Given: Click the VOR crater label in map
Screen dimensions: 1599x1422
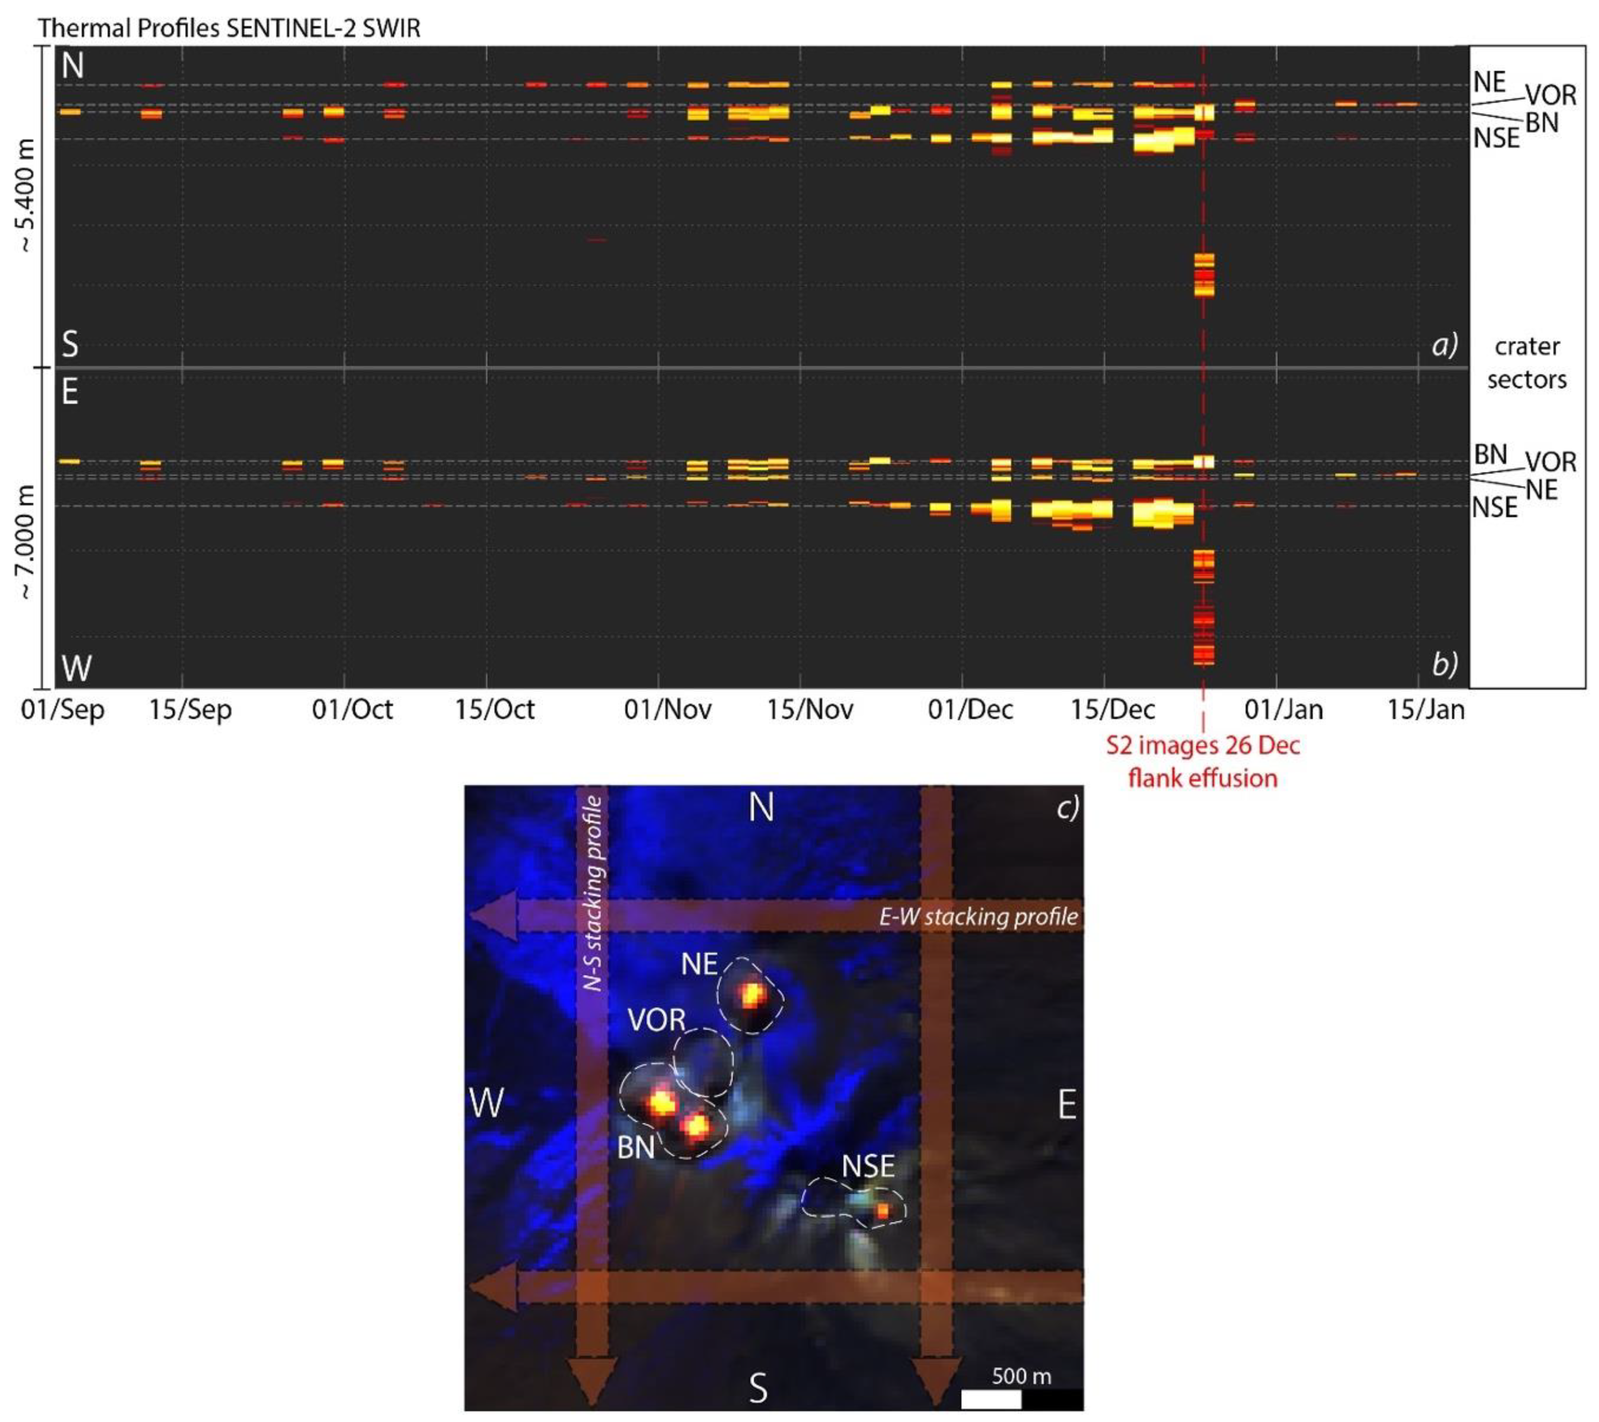Looking at the screenshot, I should 656,1020.
